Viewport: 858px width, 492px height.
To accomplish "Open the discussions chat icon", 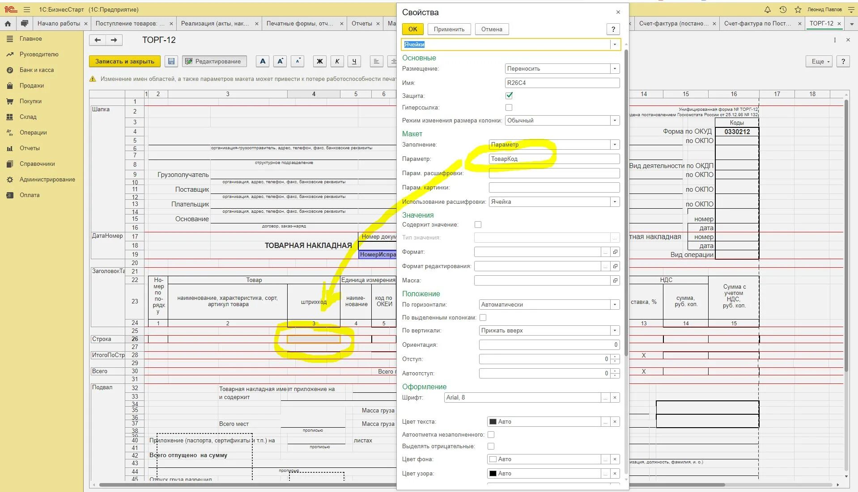I will tap(25, 24).
